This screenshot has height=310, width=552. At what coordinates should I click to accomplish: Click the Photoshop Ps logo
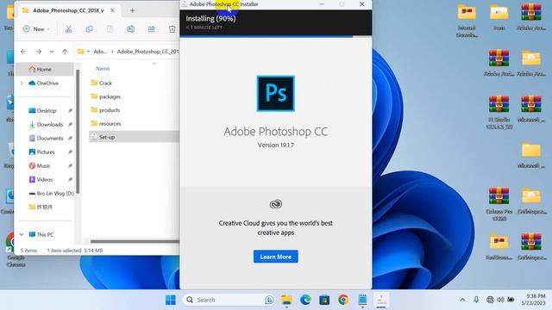pyautogui.click(x=276, y=94)
